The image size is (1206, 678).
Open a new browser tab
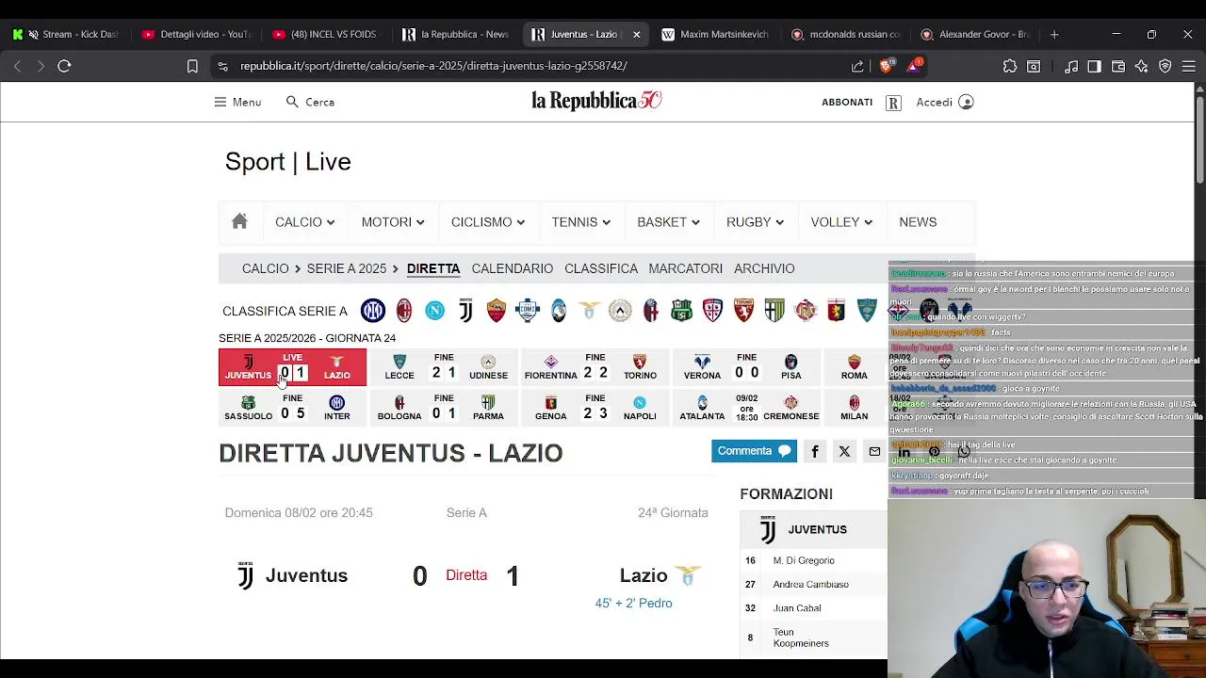1054,34
